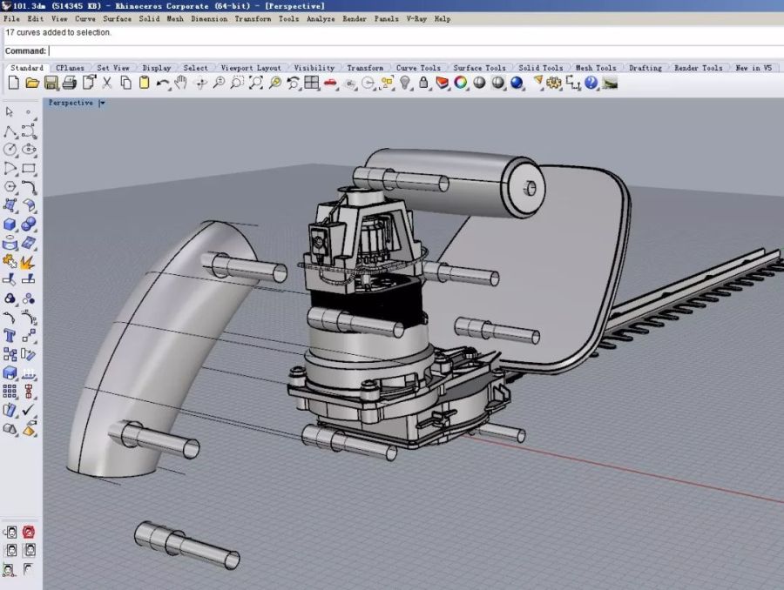Switch to 4 Viewports layout icon

311,83
